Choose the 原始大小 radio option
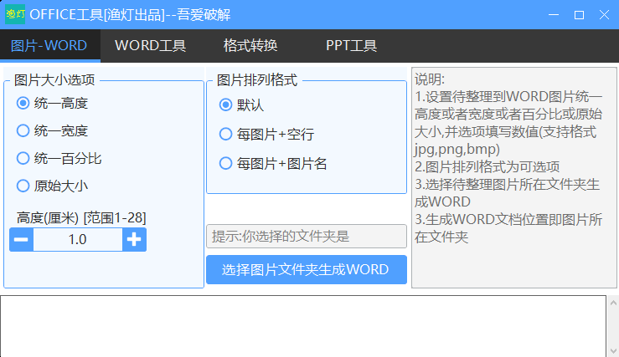This screenshot has height=357, width=619. point(52,186)
